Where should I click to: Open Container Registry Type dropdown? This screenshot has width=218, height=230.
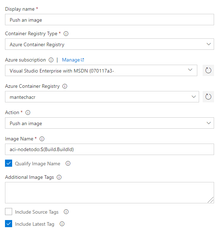[x=110, y=44]
